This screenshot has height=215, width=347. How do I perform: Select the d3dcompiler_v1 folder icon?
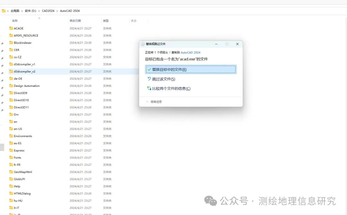[x=11, y=64]
